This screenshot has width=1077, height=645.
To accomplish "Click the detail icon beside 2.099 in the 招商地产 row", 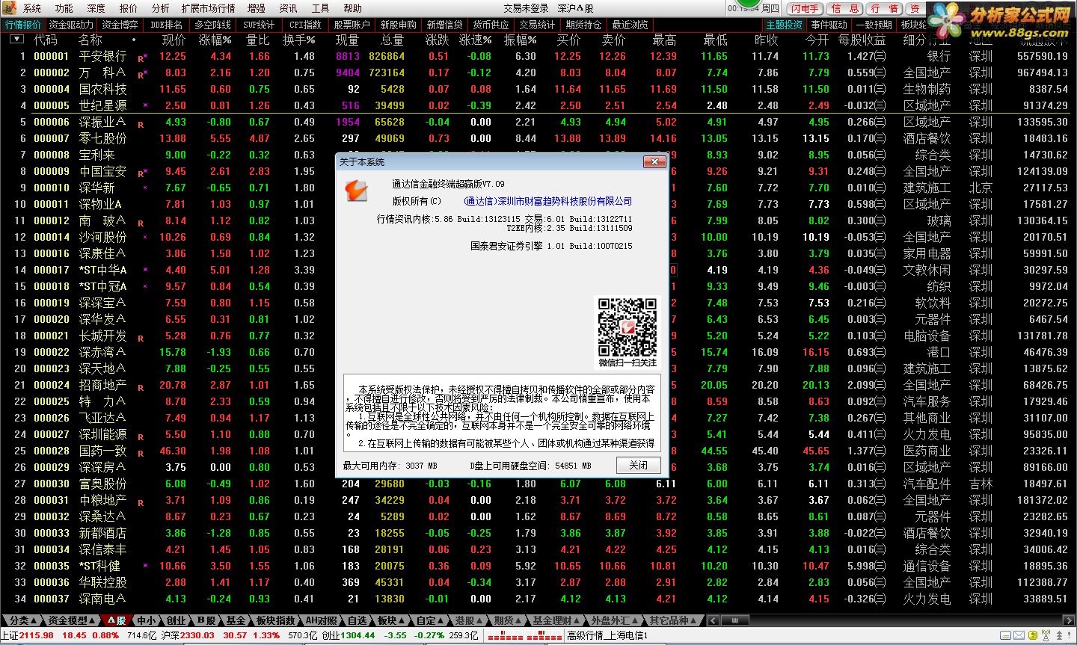I will pos(880,385).
